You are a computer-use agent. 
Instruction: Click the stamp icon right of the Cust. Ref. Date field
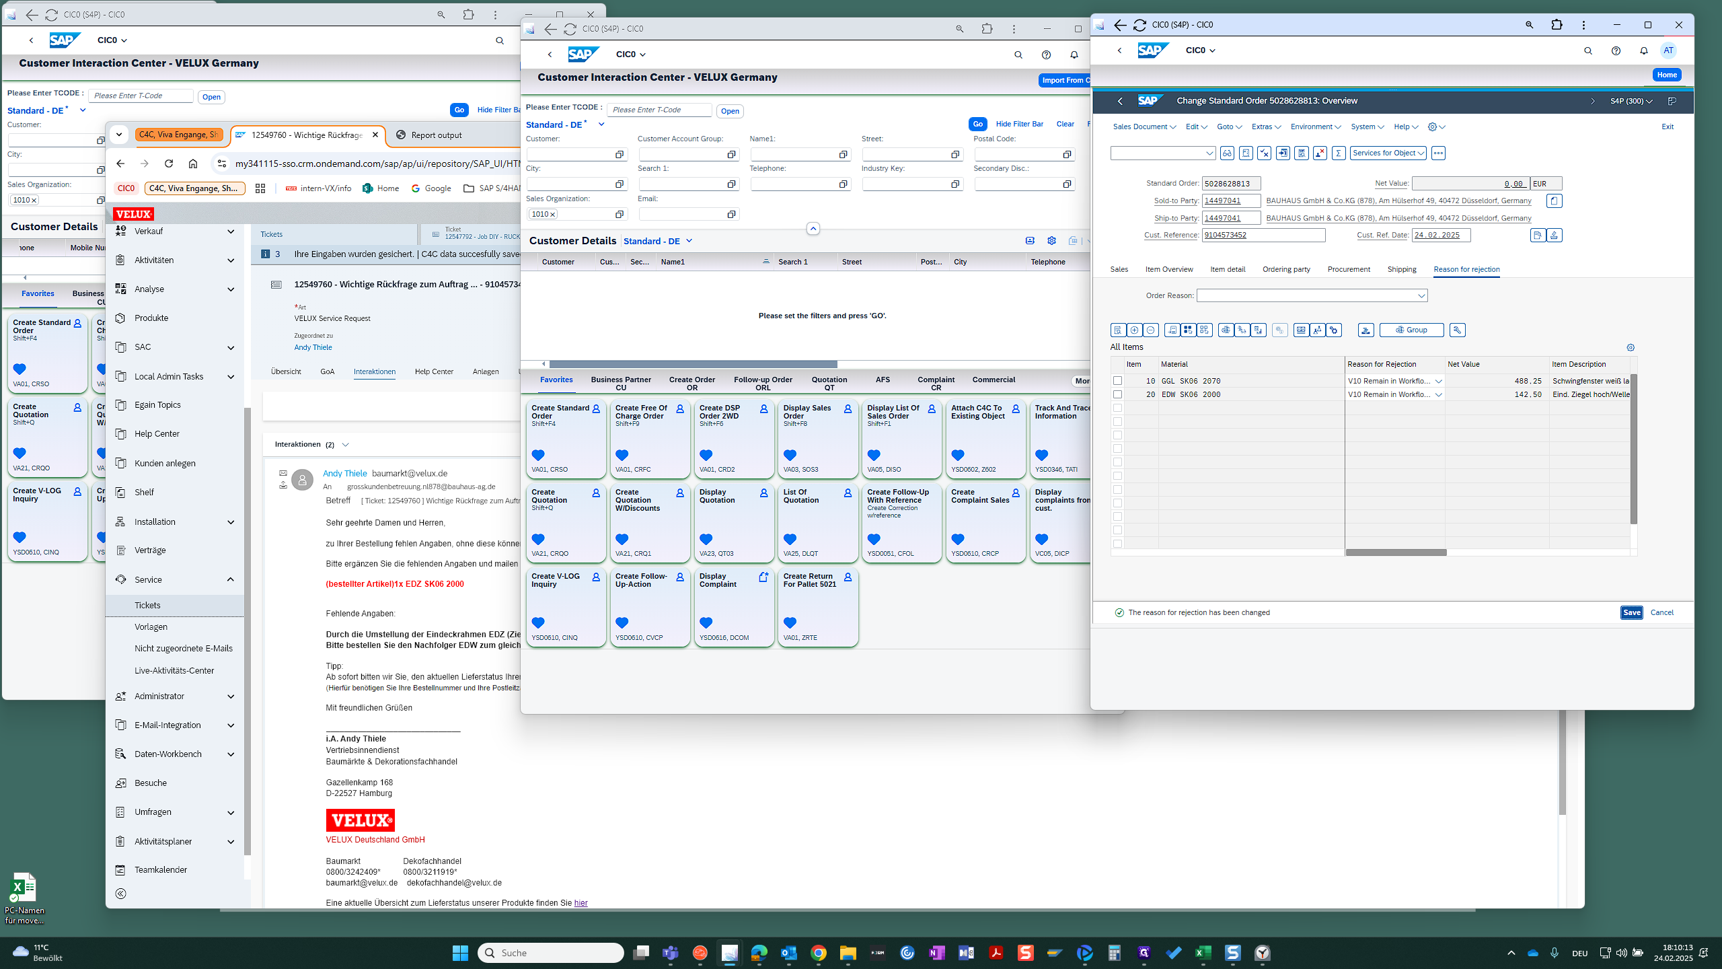point(1554,236)
